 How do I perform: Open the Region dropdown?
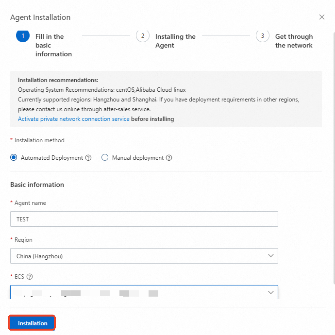coord(144,256)
